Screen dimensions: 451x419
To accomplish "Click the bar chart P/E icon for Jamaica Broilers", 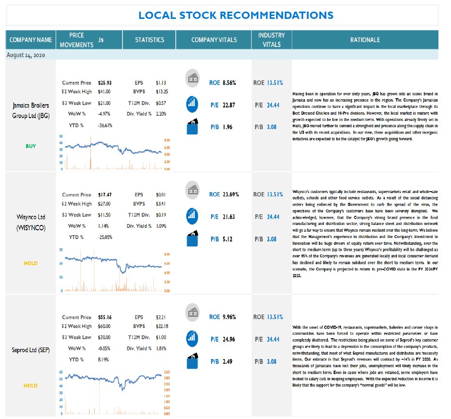I will 192,104.
